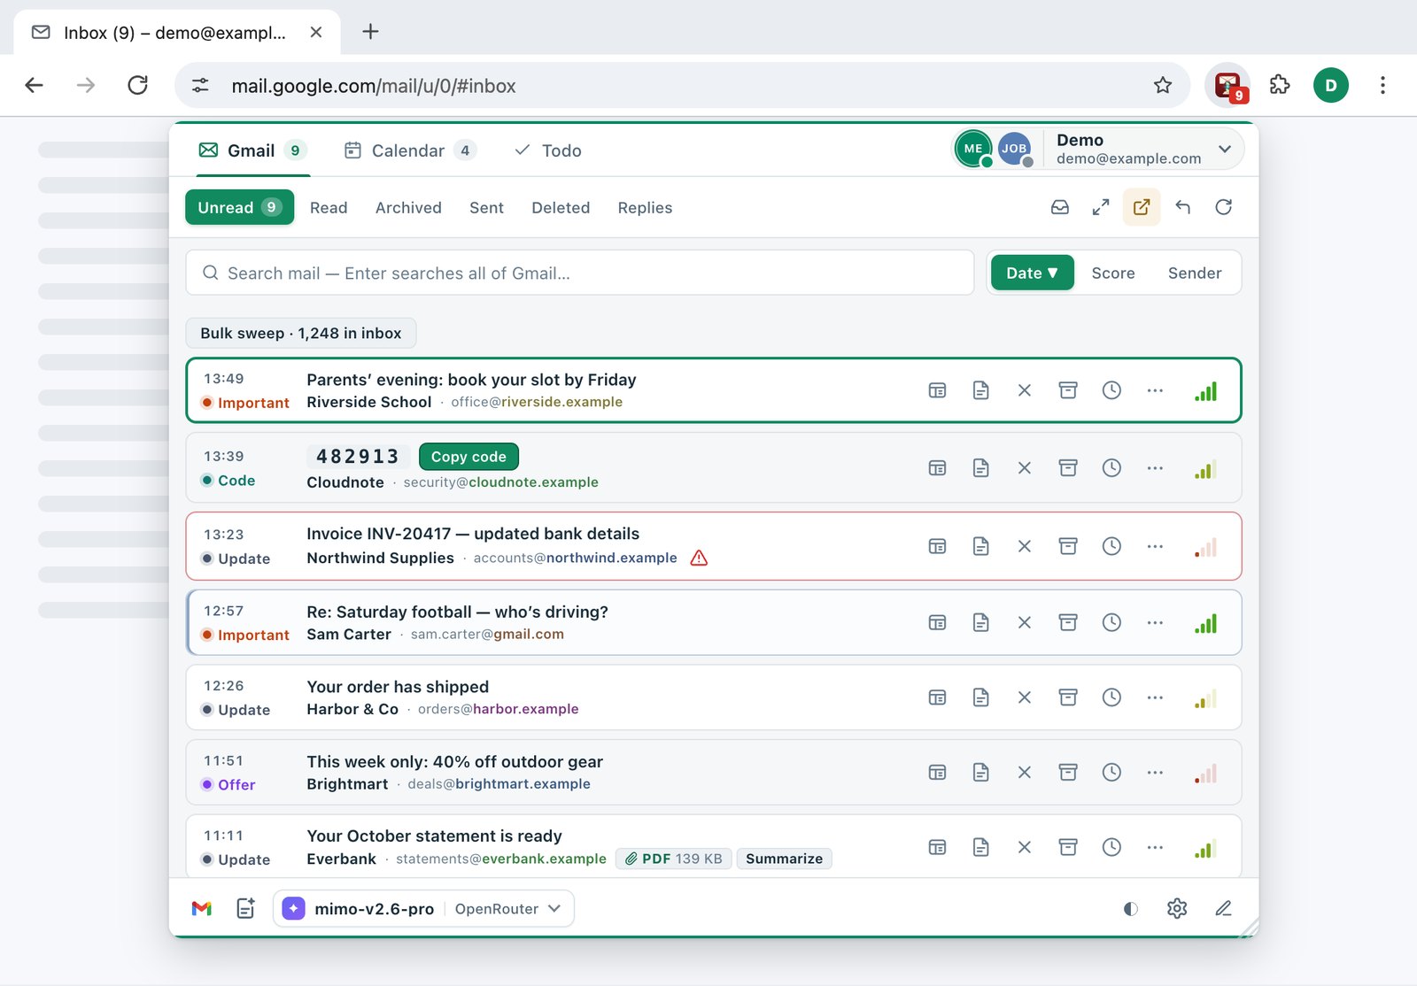The height and width of the screenshot is (986, 1417).
Task: Show the Replies filter
Action: coord(645,207)
